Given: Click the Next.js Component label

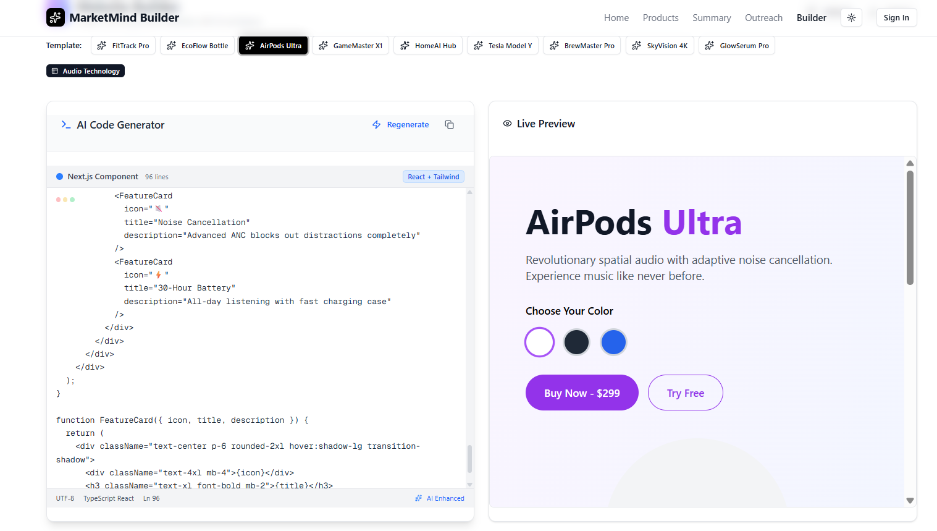Looking at the screenshot, I should (x=103, y=177).
